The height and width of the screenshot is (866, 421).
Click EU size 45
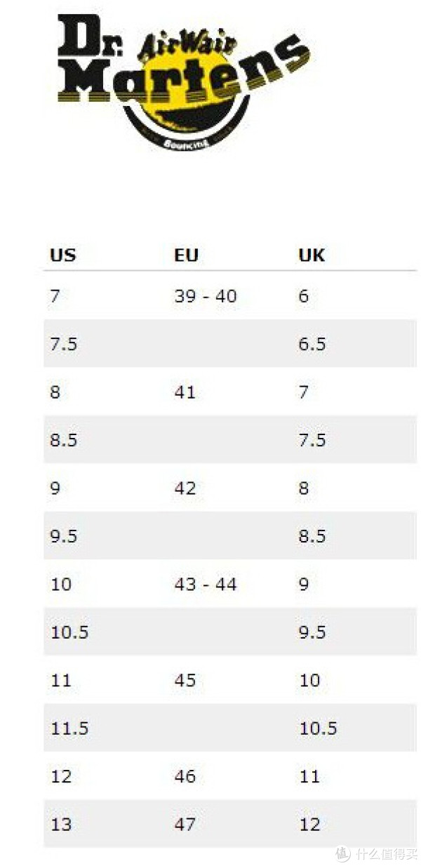tap(185, 681)
